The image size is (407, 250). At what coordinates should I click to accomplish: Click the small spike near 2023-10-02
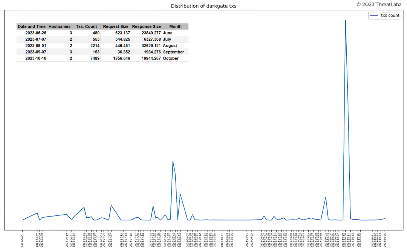tap(326, 197)
